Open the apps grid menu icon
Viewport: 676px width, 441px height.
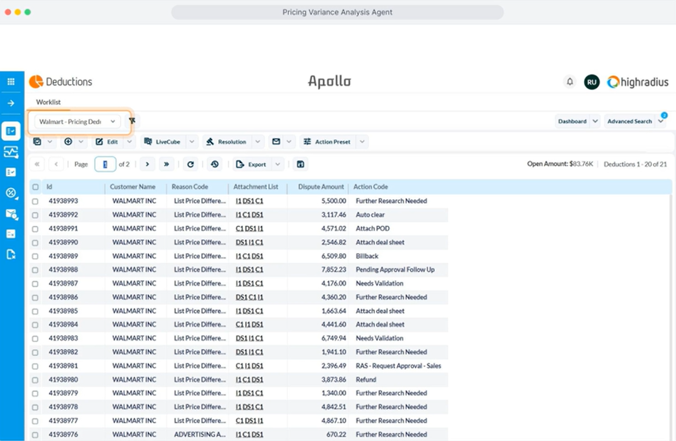tap(11, 82)
